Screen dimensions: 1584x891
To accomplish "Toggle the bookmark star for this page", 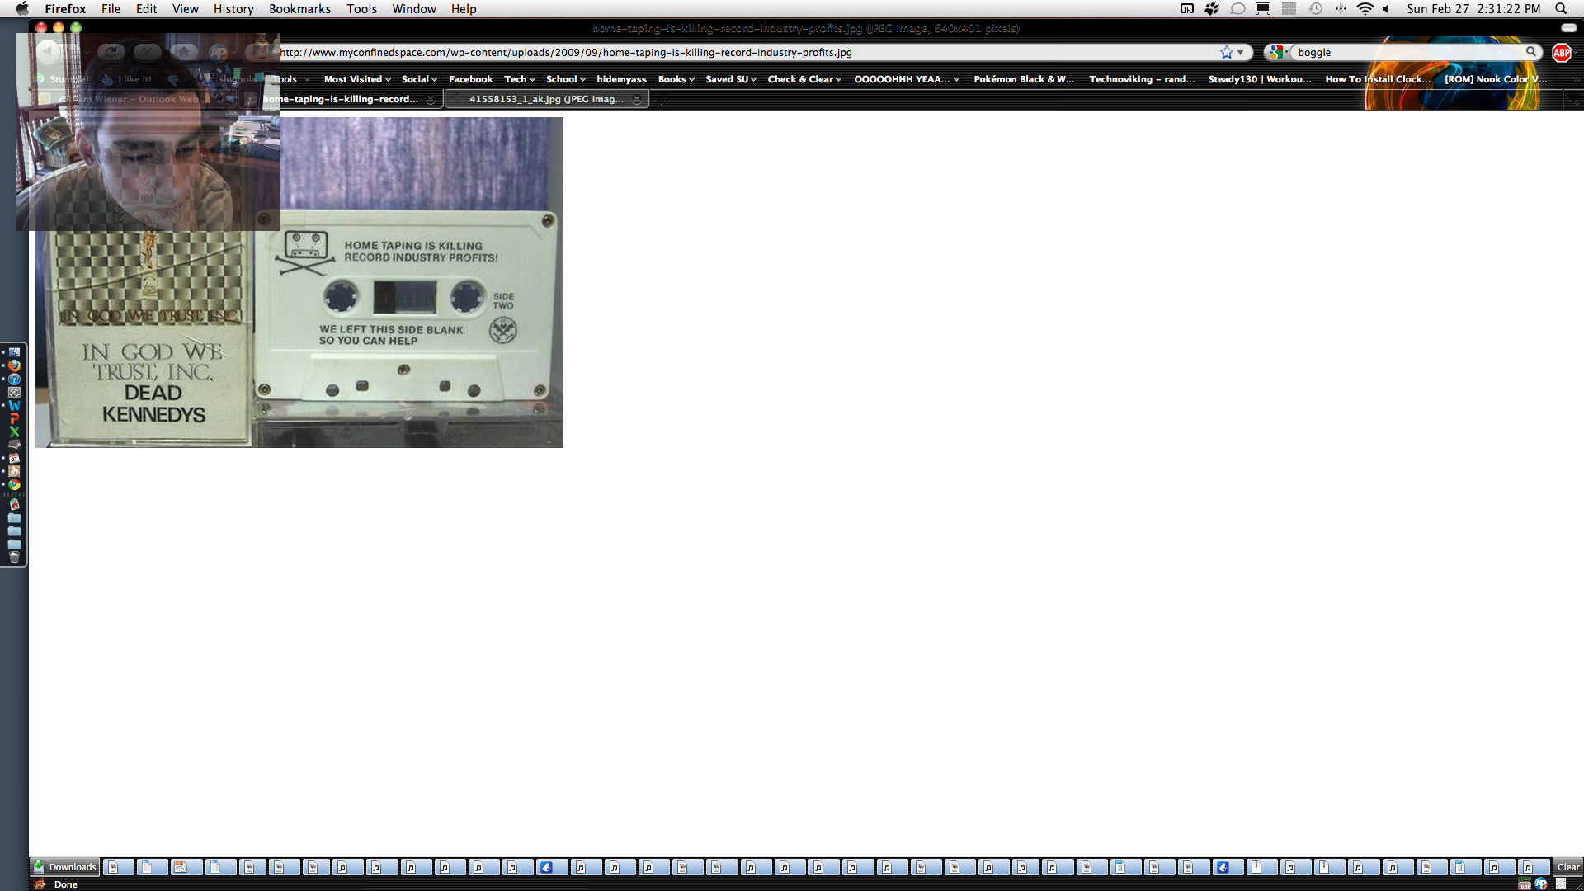I will (x=1227, y=52).
